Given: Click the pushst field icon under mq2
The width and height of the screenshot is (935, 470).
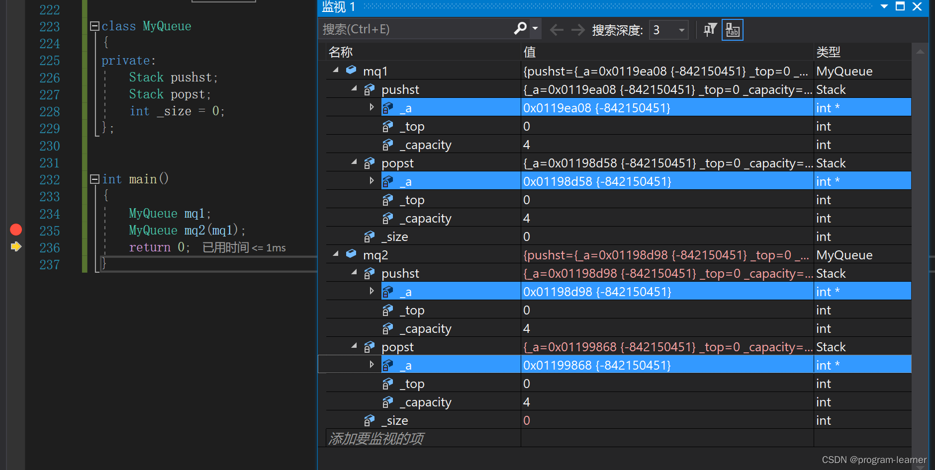Looking at the screenshot, I should [x=369, y=273].
